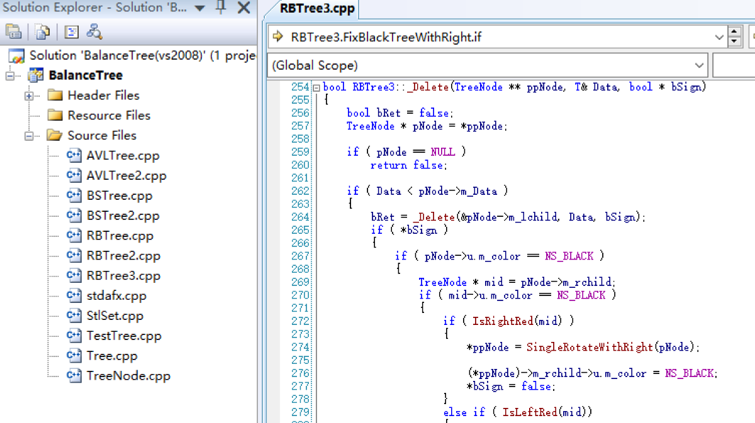
Task: Switch to the RBTree3.cpp editor tab
Action: click(318, 9)
